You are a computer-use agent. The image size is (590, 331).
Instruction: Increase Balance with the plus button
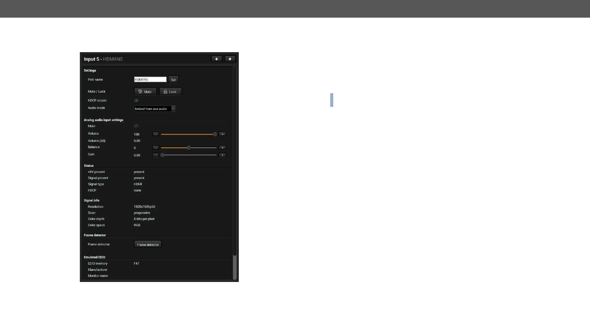(x=222, y=148)
